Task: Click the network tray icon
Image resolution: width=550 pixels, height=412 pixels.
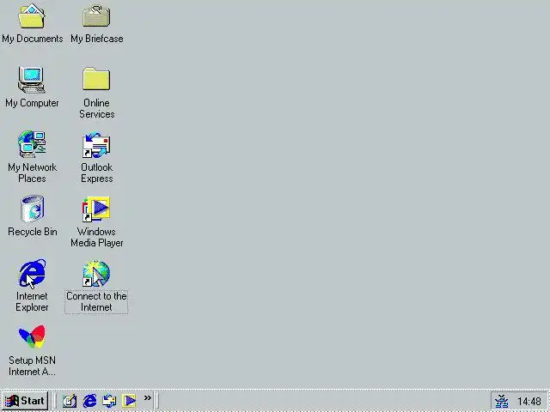Action: 502,401
